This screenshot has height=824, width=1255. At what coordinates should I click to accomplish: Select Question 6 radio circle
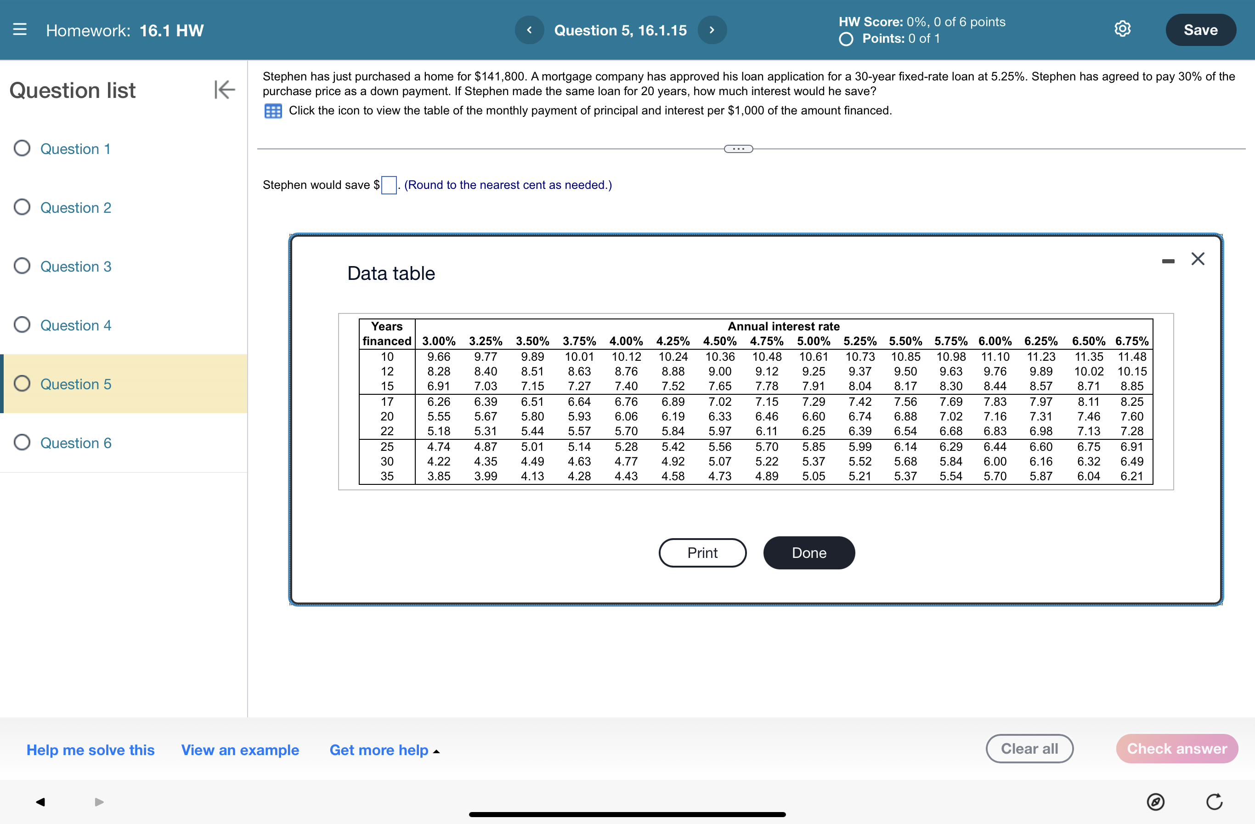pyautogui.click(x=22, y=442)
